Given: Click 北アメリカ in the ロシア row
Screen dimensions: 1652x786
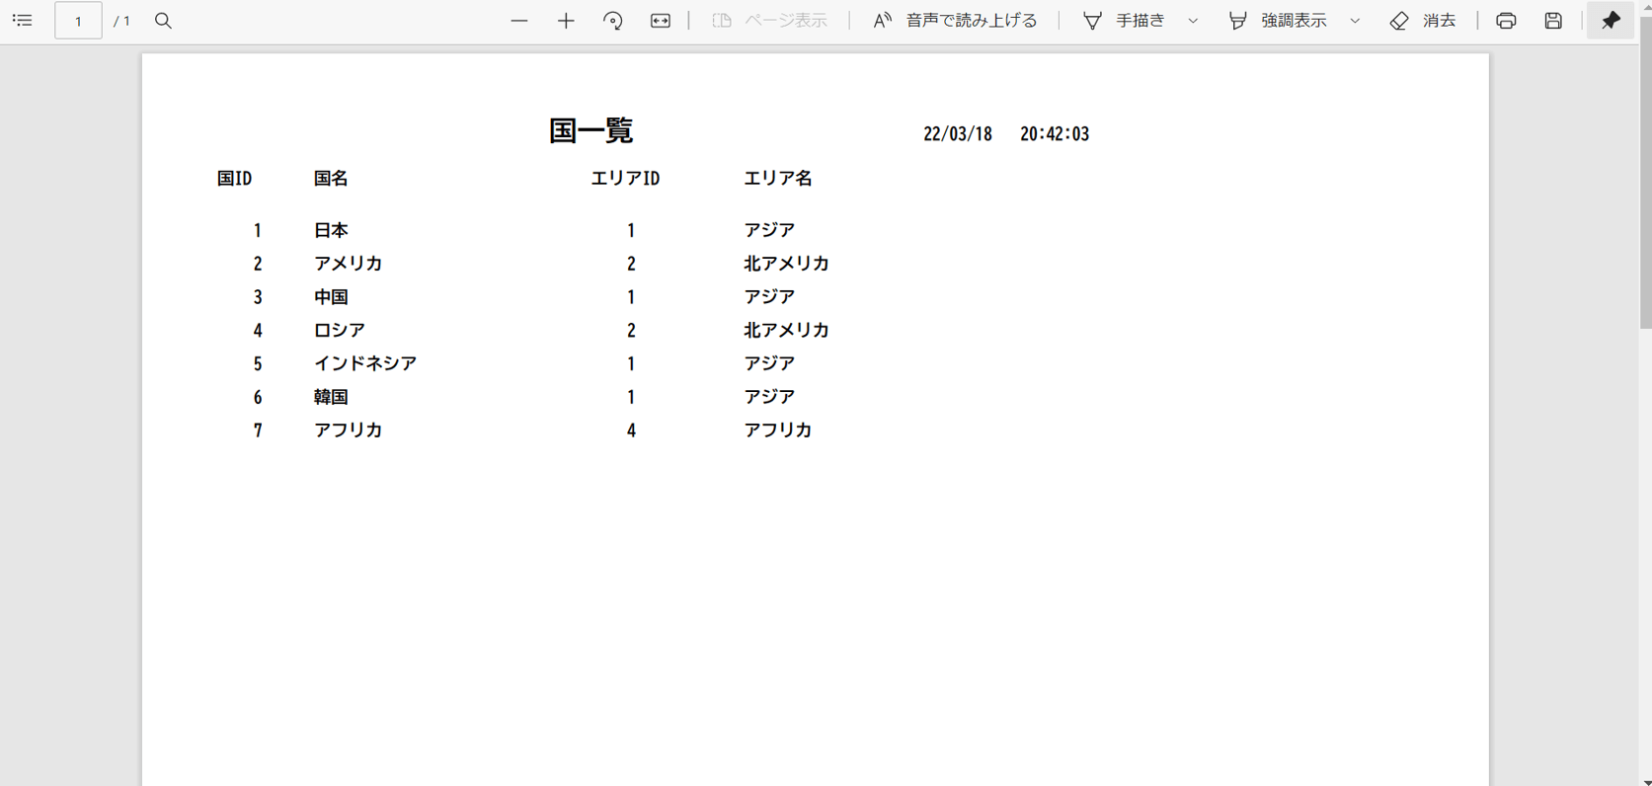Looking at the screenshot, I should click(786, 330).
